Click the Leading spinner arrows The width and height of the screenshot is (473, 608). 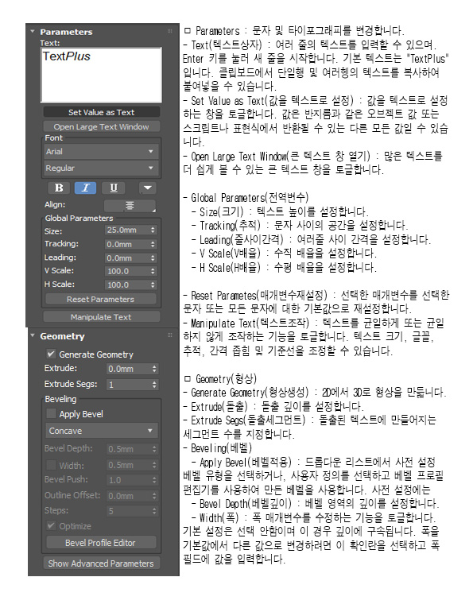click(x=153, y=258)
